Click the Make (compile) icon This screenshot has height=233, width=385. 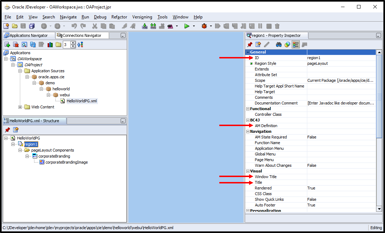point(145,26)
